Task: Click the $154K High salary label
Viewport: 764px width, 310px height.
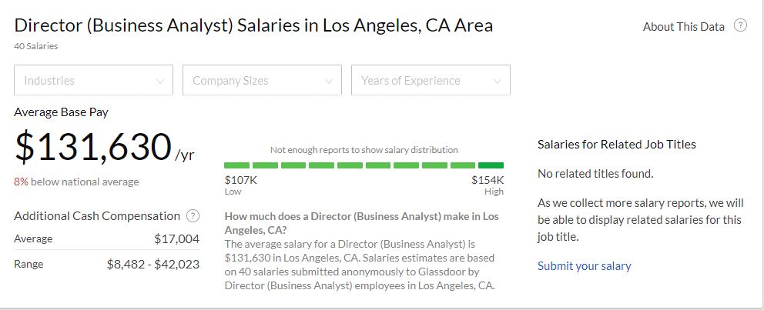Action: tap(488, 180)
